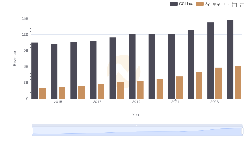This screenshot has width=248, height=143.
Task: Click the x-axis label 2015
Action: pyautogui.click(x=58, y=102)
